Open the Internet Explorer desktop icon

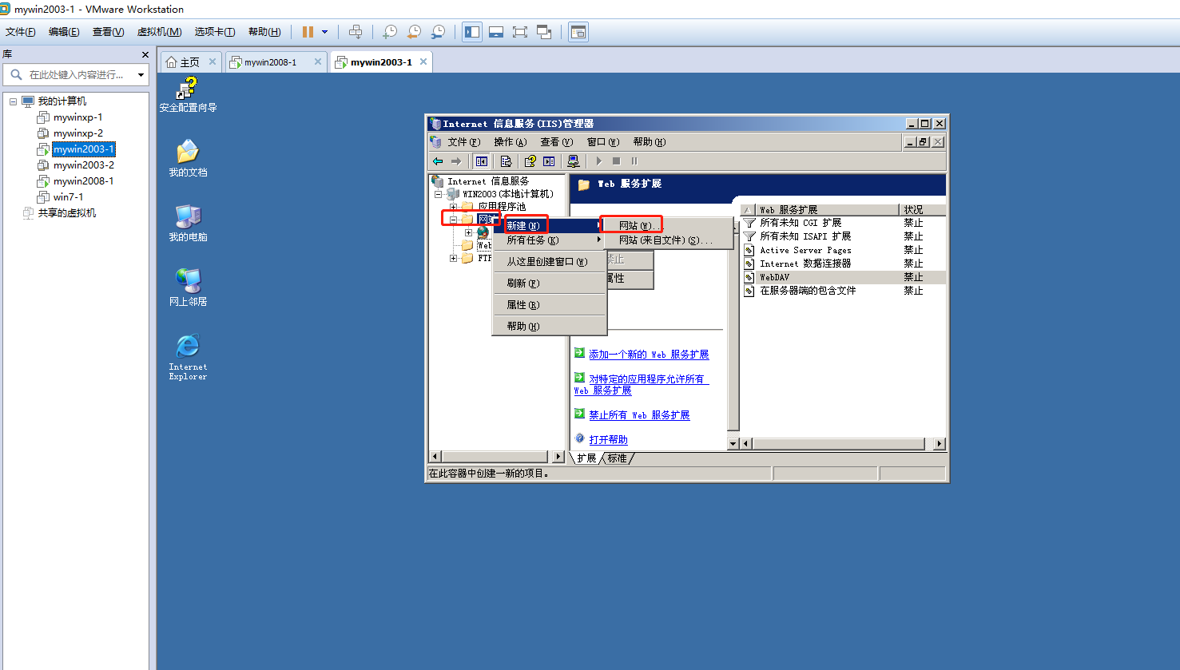188,356
